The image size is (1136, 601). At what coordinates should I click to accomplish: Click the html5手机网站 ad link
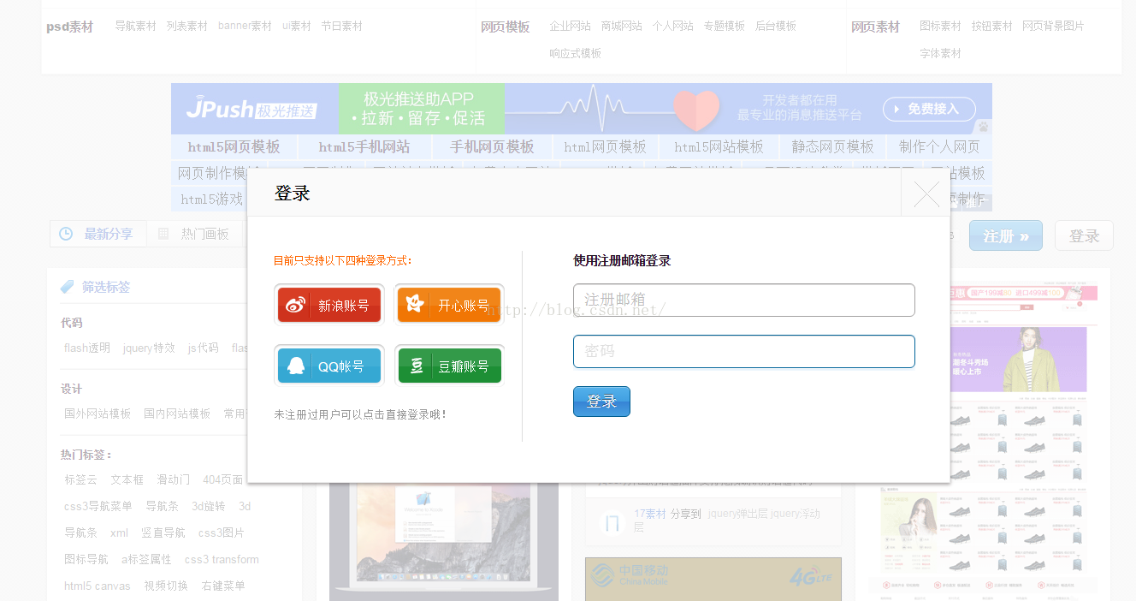point(364,146)
